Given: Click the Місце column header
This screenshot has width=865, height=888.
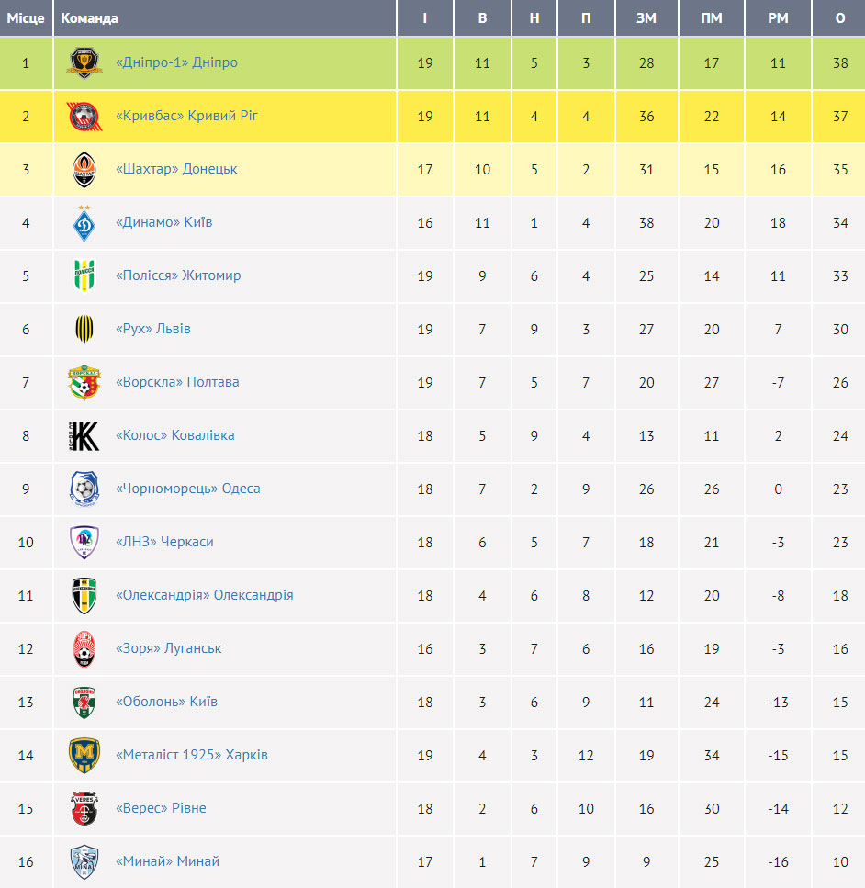Looking at the screenshot, I should click(x=26, y=18).
